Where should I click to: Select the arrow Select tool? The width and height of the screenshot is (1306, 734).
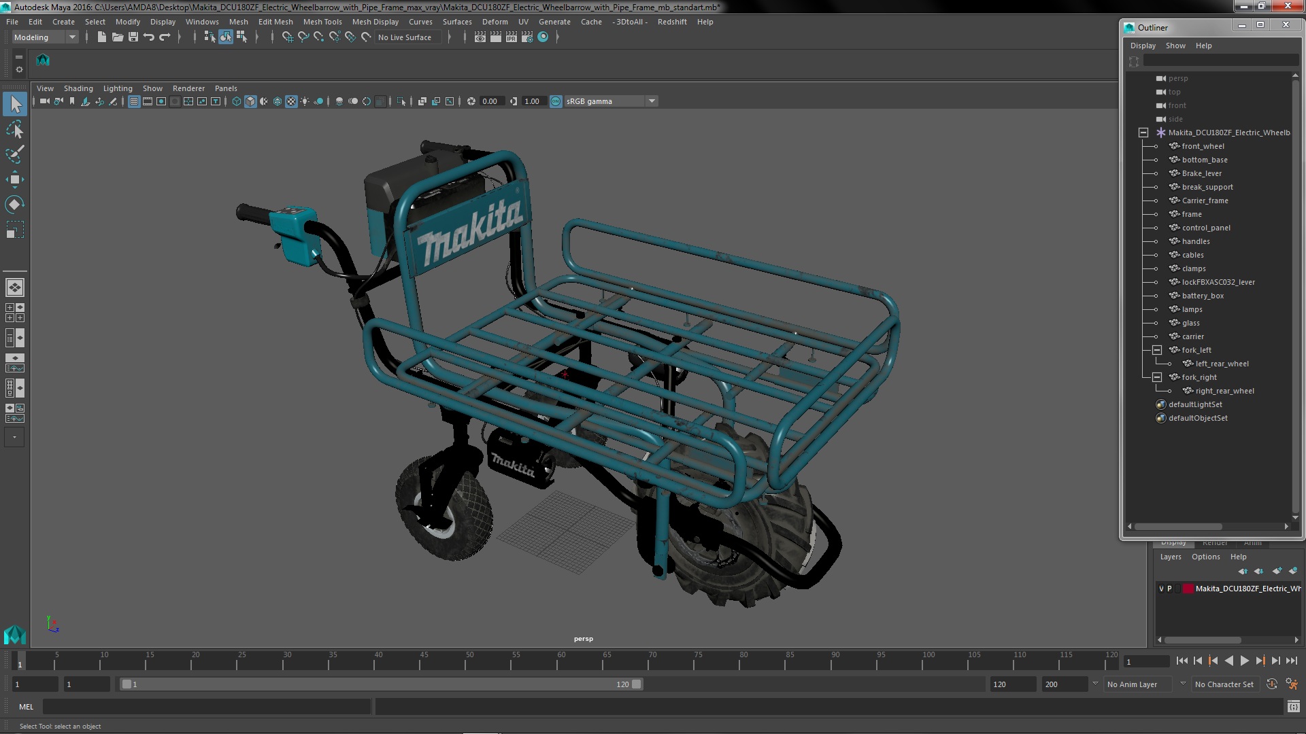[x=15, y=104]
